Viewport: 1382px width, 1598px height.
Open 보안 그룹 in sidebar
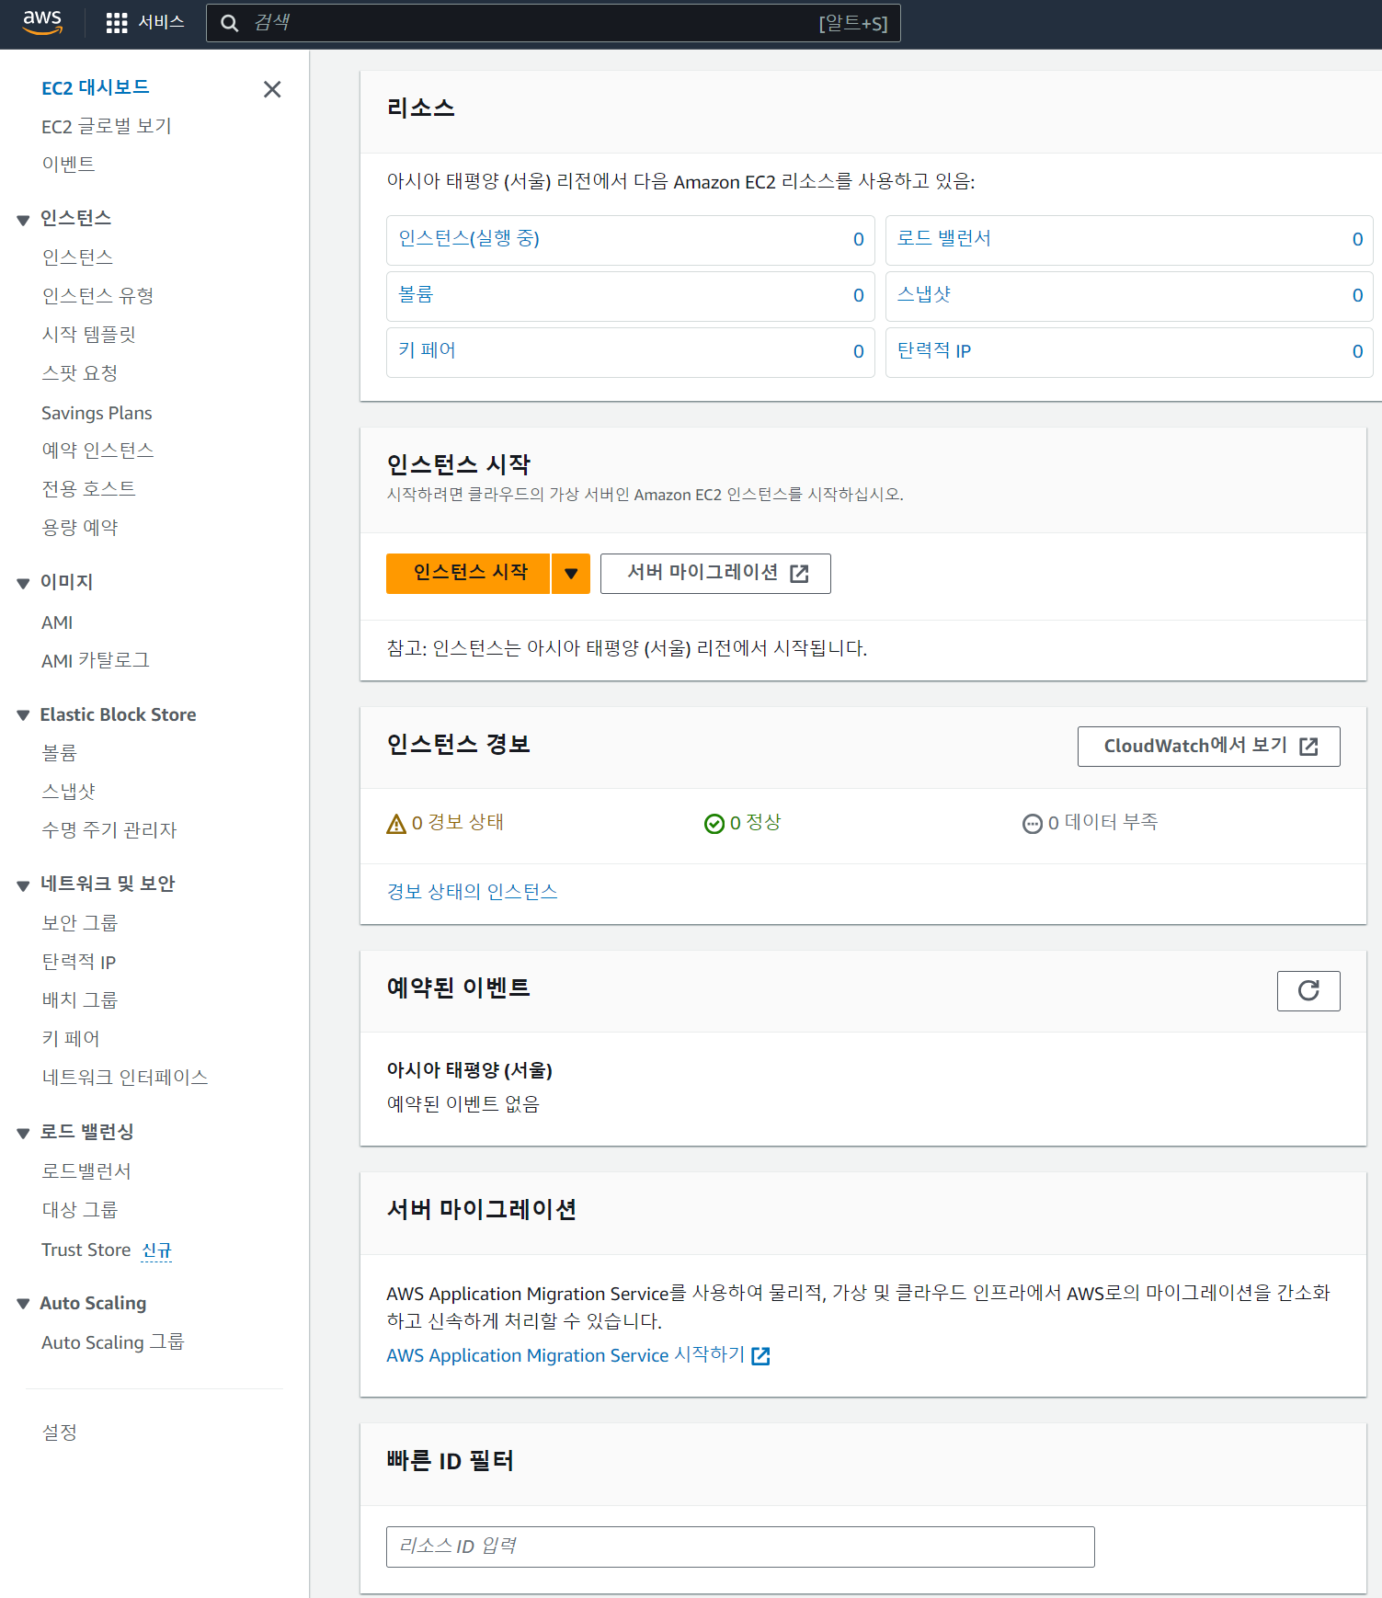80,922
